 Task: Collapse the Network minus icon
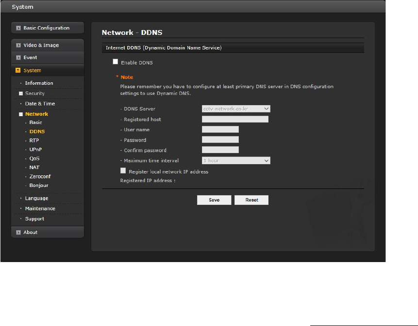click(21, 114)
